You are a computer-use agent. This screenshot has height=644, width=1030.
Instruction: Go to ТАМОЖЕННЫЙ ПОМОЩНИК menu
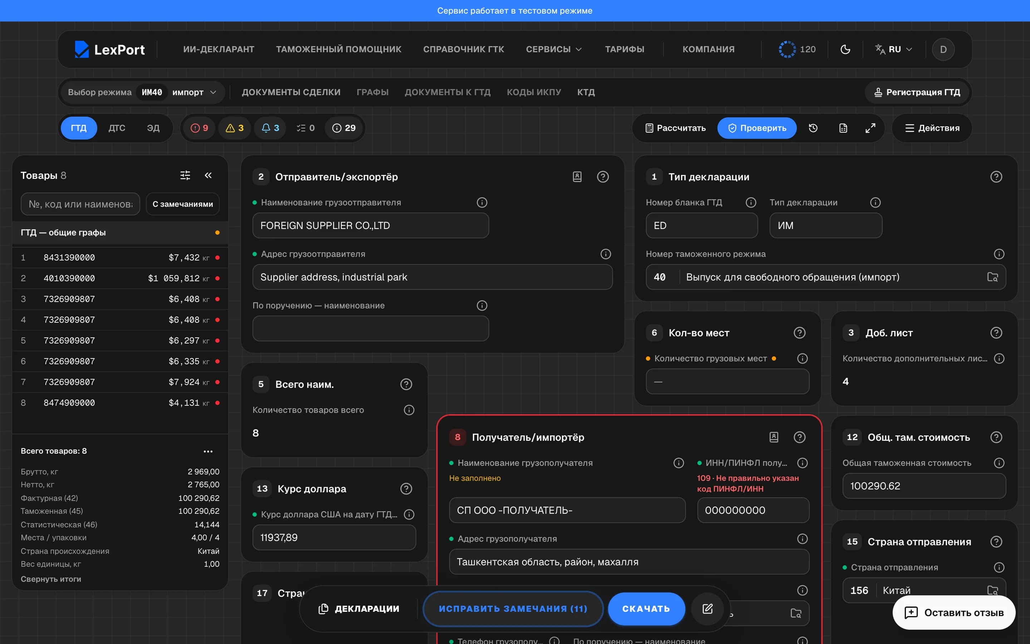[x=338, y=49]
